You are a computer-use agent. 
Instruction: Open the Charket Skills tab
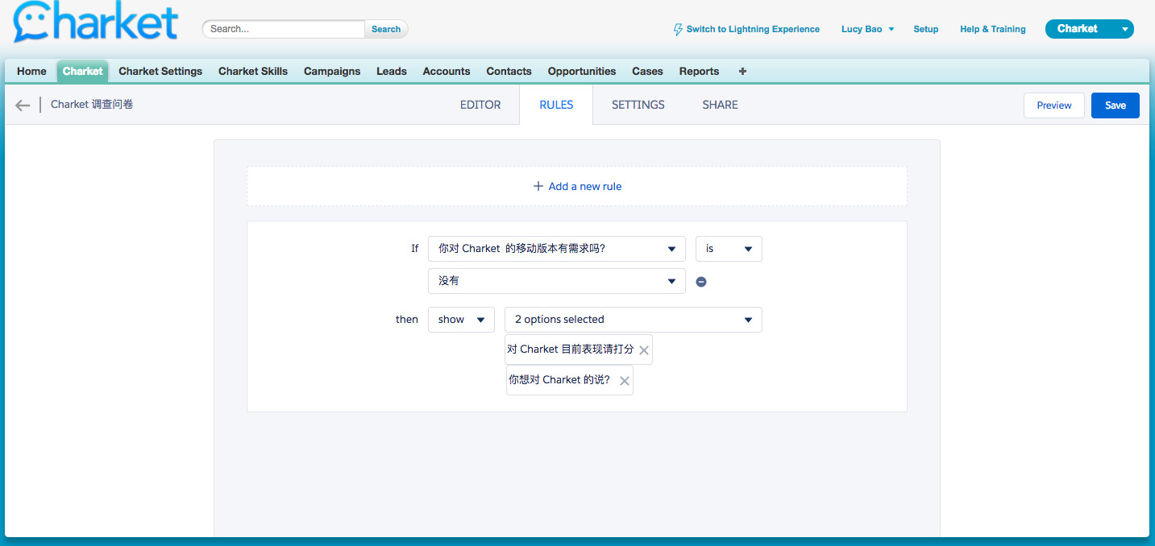252,71
